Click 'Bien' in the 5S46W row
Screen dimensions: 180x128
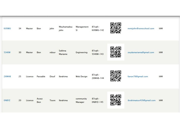39,52
